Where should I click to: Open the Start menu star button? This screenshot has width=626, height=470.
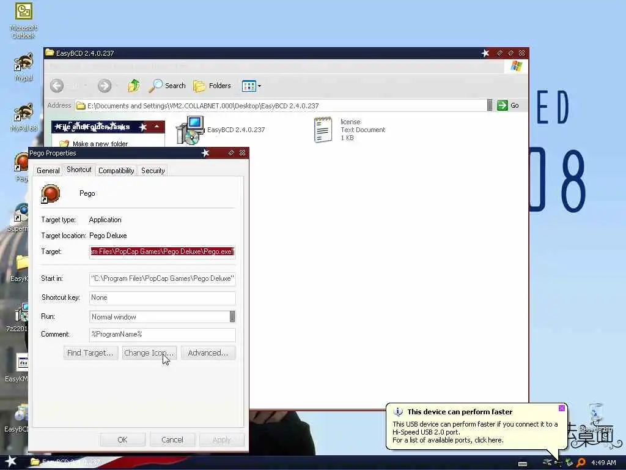[10, 461]
